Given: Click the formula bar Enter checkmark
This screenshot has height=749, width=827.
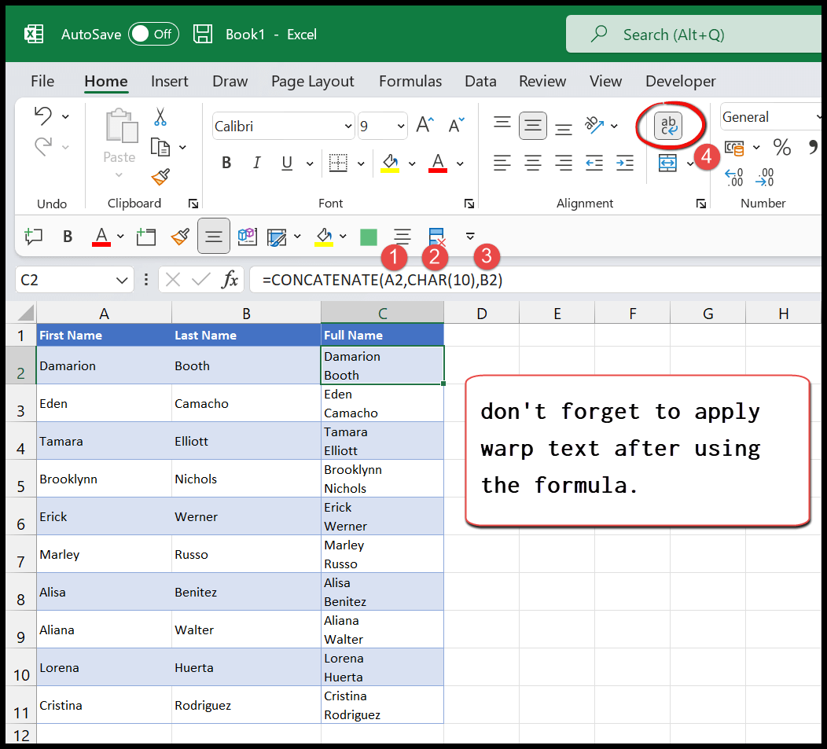Looking at the screenshot, I should coord(201,280).
